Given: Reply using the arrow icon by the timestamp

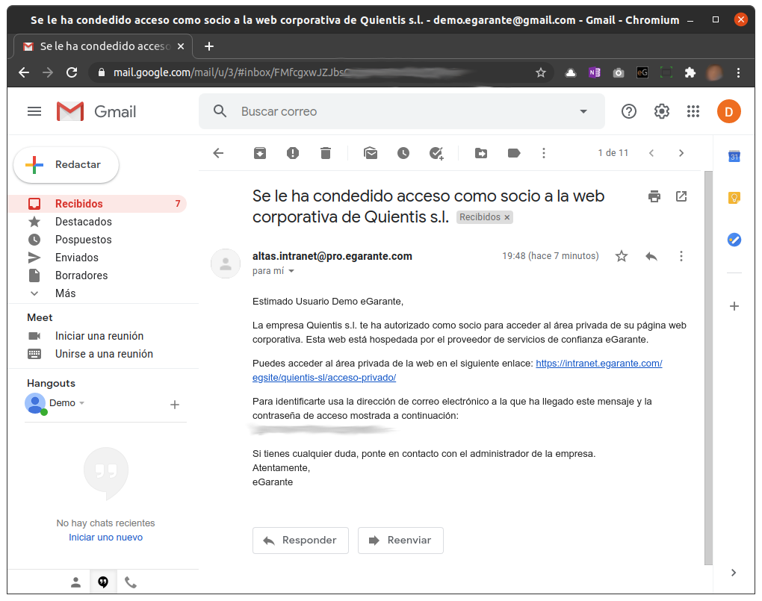Looking at the screenshot, I should click(651, 256).
